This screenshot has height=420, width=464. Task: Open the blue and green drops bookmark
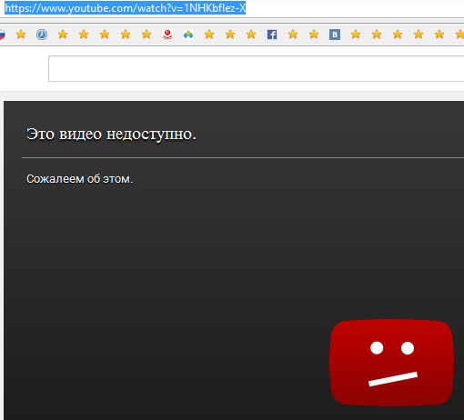click(x=188, y=35)
